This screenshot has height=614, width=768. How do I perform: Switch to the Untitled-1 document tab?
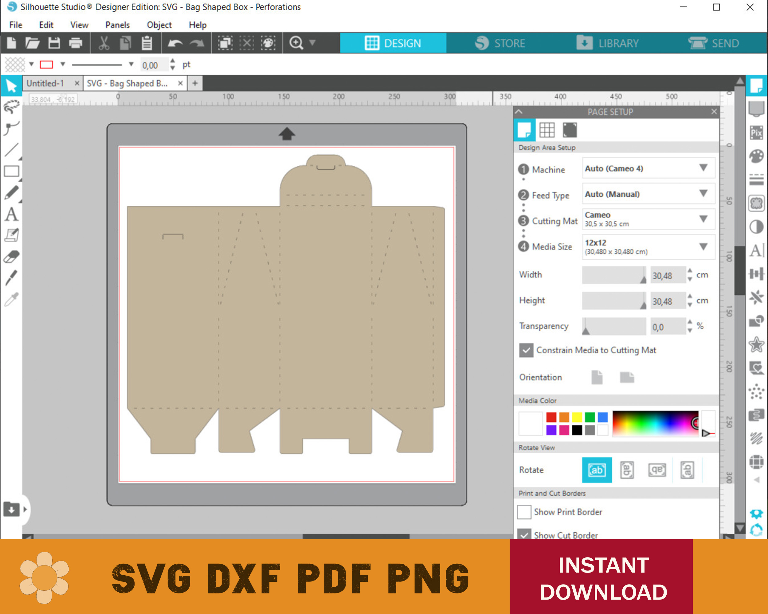coord(45,83)
